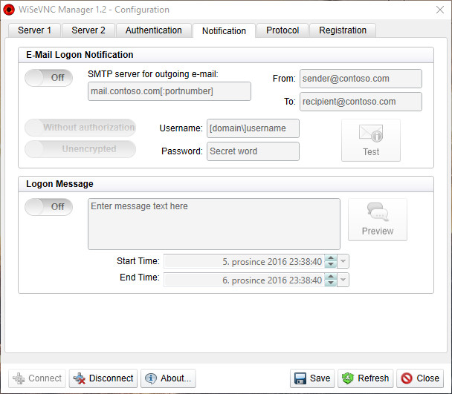452x394 pixels.
Task: Click the Close red prohibition icon
Action: click(x=407, y=378)
